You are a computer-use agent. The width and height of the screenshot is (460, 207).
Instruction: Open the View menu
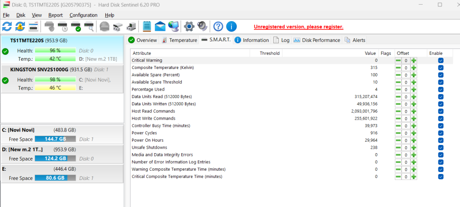37,15
